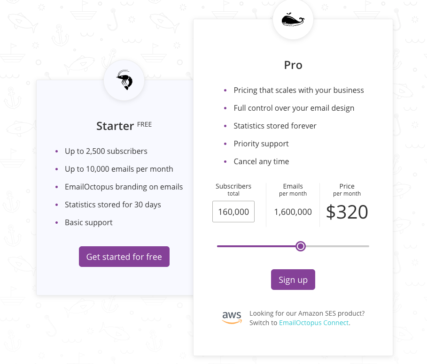Open the EmailOctopus Connect link

(314, 323)
